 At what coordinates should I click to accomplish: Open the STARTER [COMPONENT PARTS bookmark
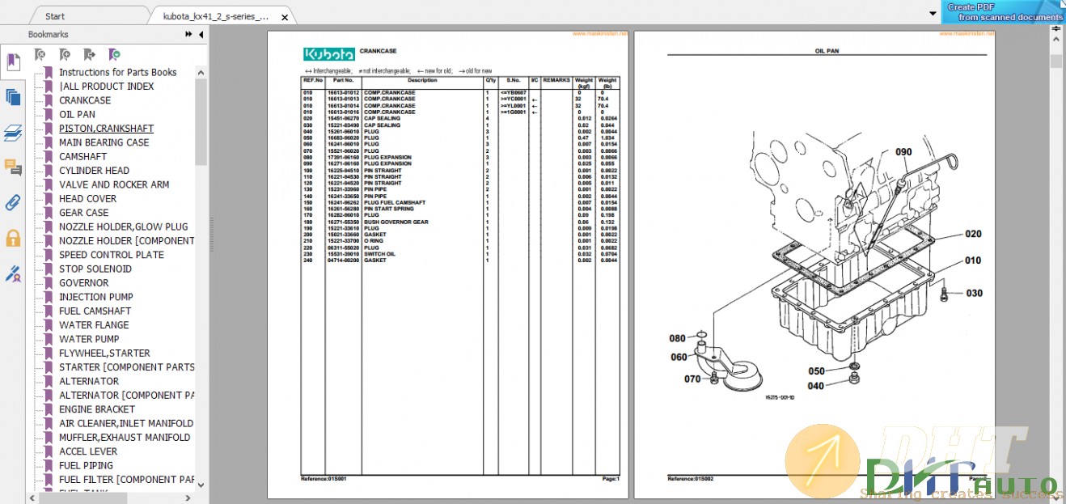click(x=126, y=367)
